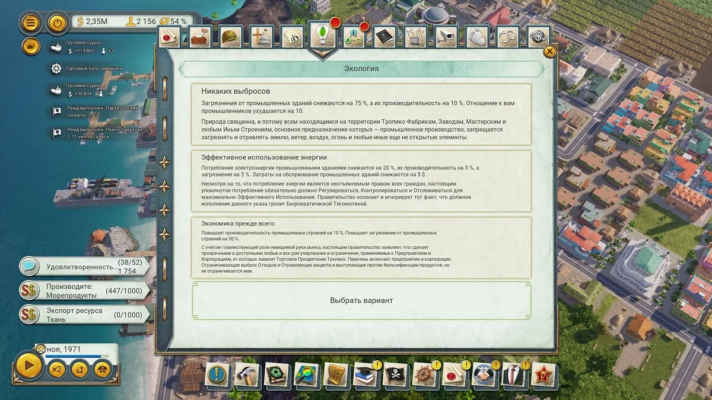Open the info network diagram tab
Image resolution: width=712 pixels, height=400 pixels.
tap(354, 37)
